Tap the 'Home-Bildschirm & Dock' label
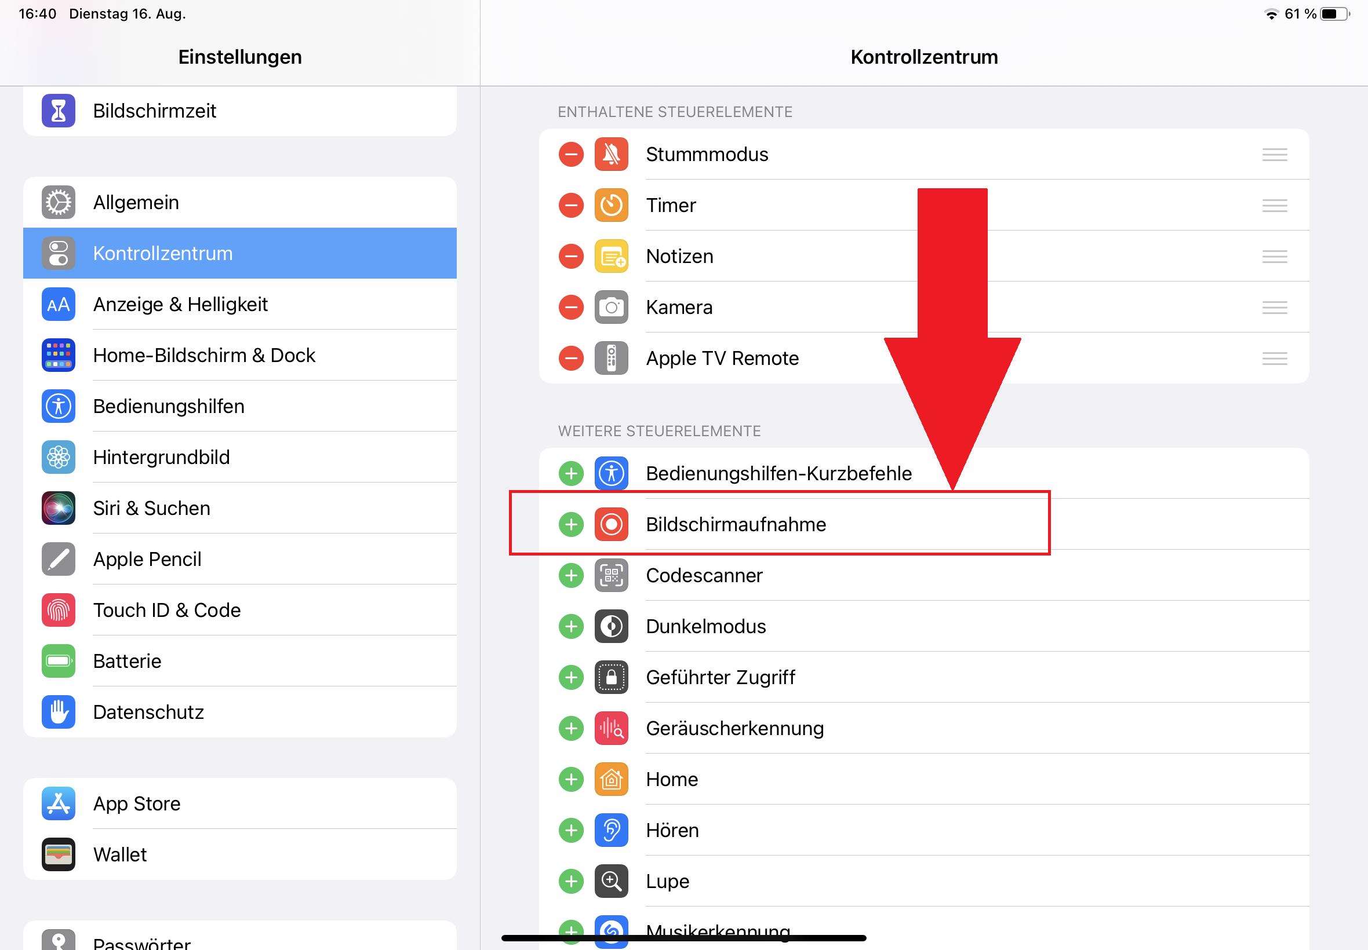The height and width of the screenshot is (950, 1368). (x=204, y=355)
